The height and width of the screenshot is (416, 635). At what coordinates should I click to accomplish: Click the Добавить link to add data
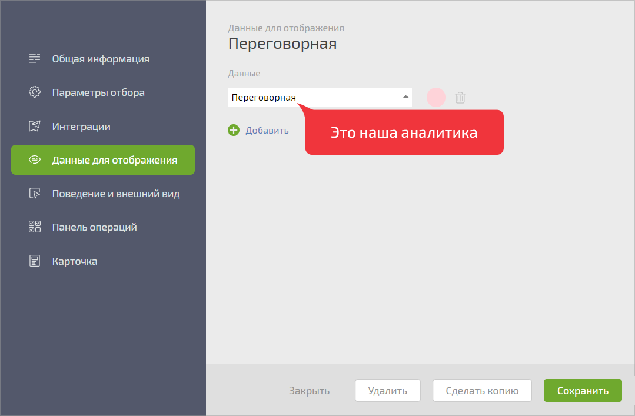tap(267, 131)
